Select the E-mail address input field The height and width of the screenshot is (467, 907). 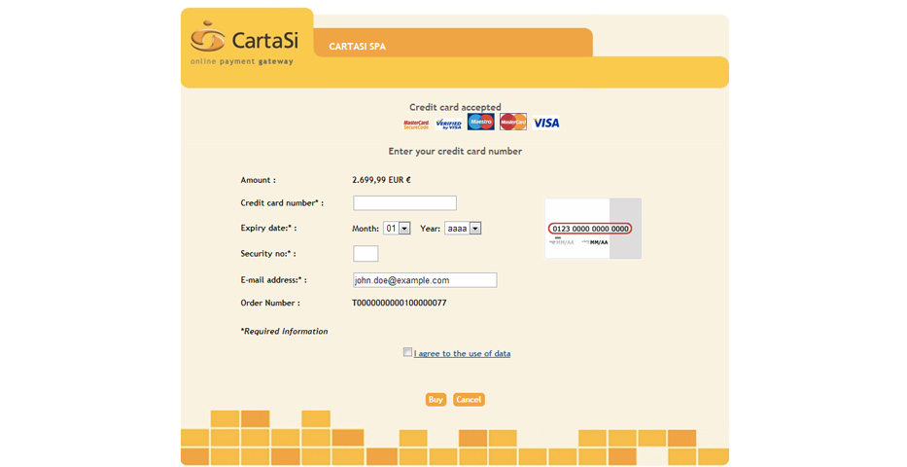pos(425,280)
